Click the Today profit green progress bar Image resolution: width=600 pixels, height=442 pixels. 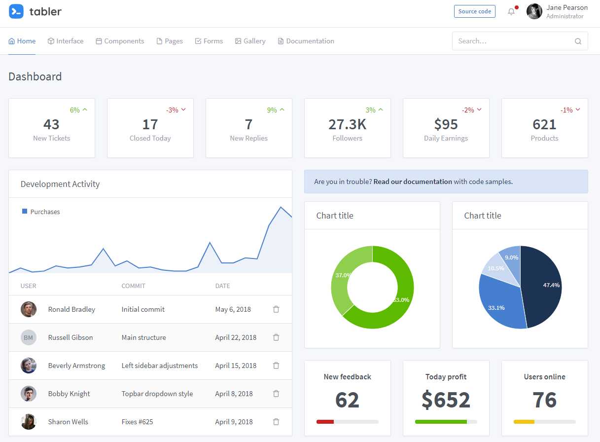pyautogui.click(x=441, y=422)
